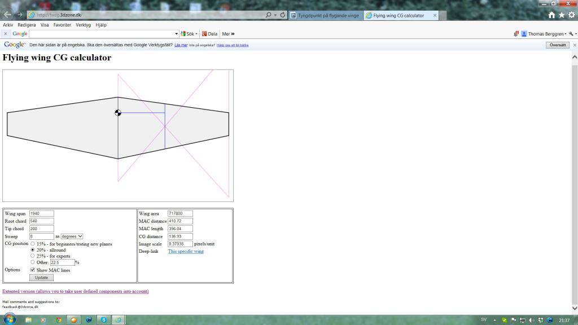Select the 25% for experts radio button
578x325 pixels.
33,256
